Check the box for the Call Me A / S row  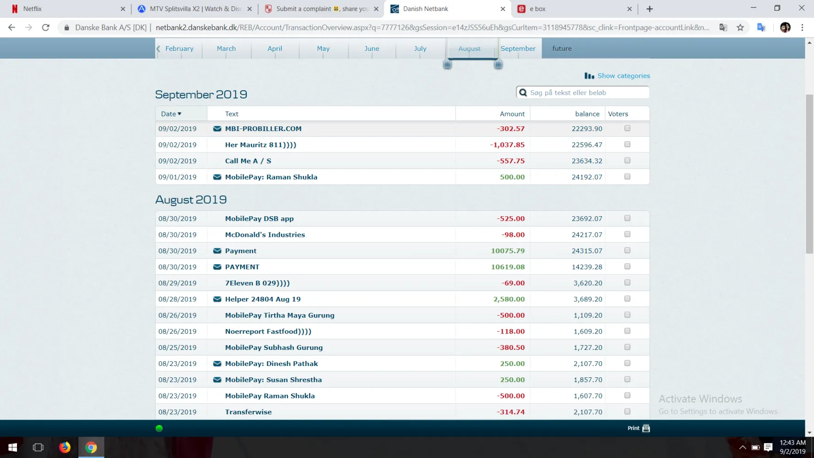627,161
